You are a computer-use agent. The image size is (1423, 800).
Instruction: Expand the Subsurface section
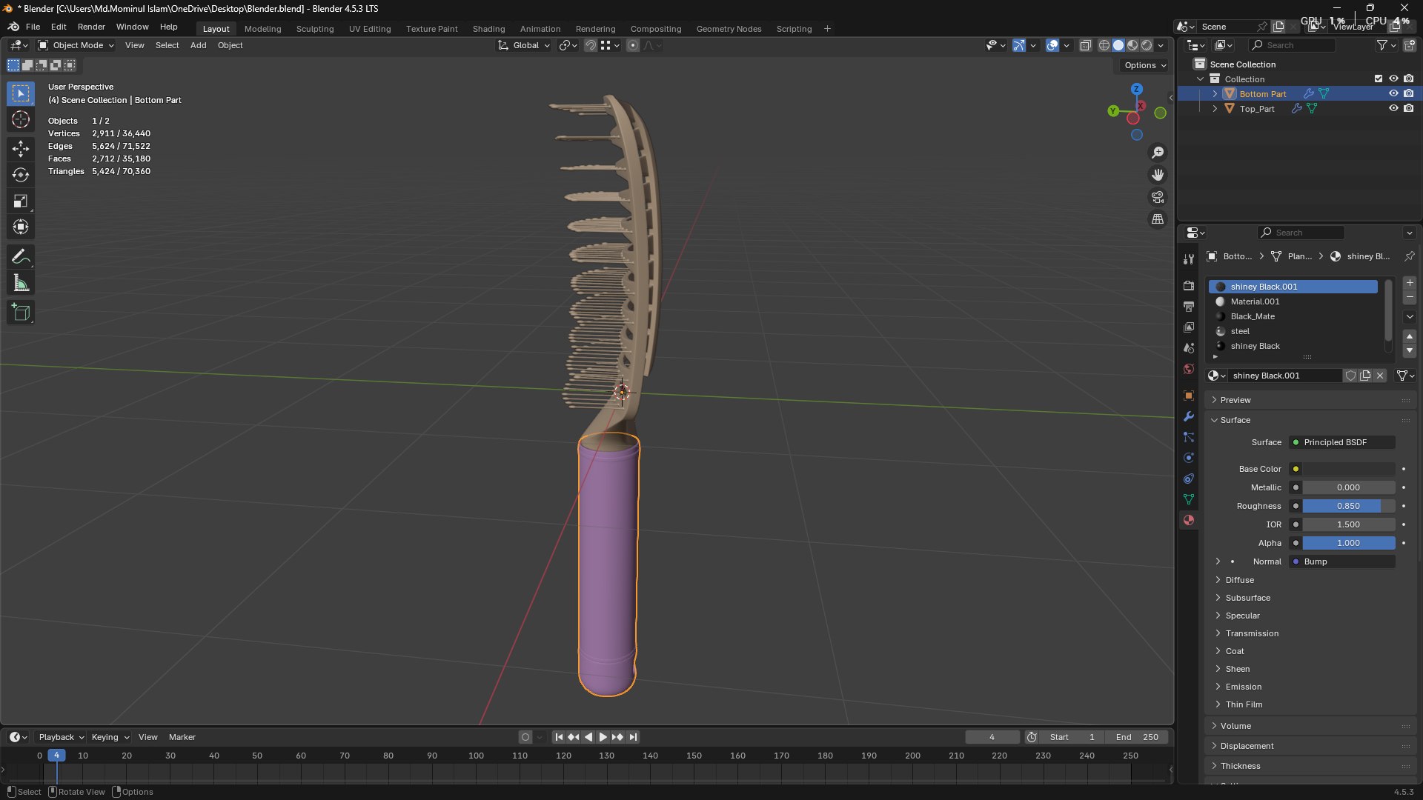coord(1248,598)
